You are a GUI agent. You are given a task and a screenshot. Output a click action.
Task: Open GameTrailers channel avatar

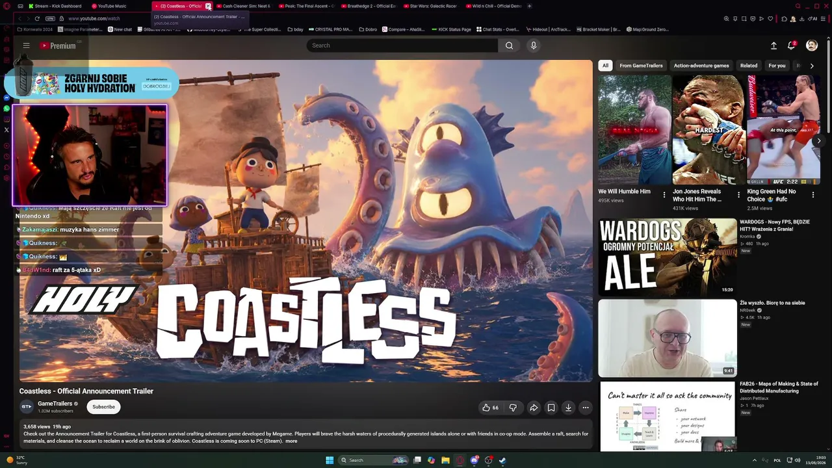pyautogui.click(x=27, y=407)
